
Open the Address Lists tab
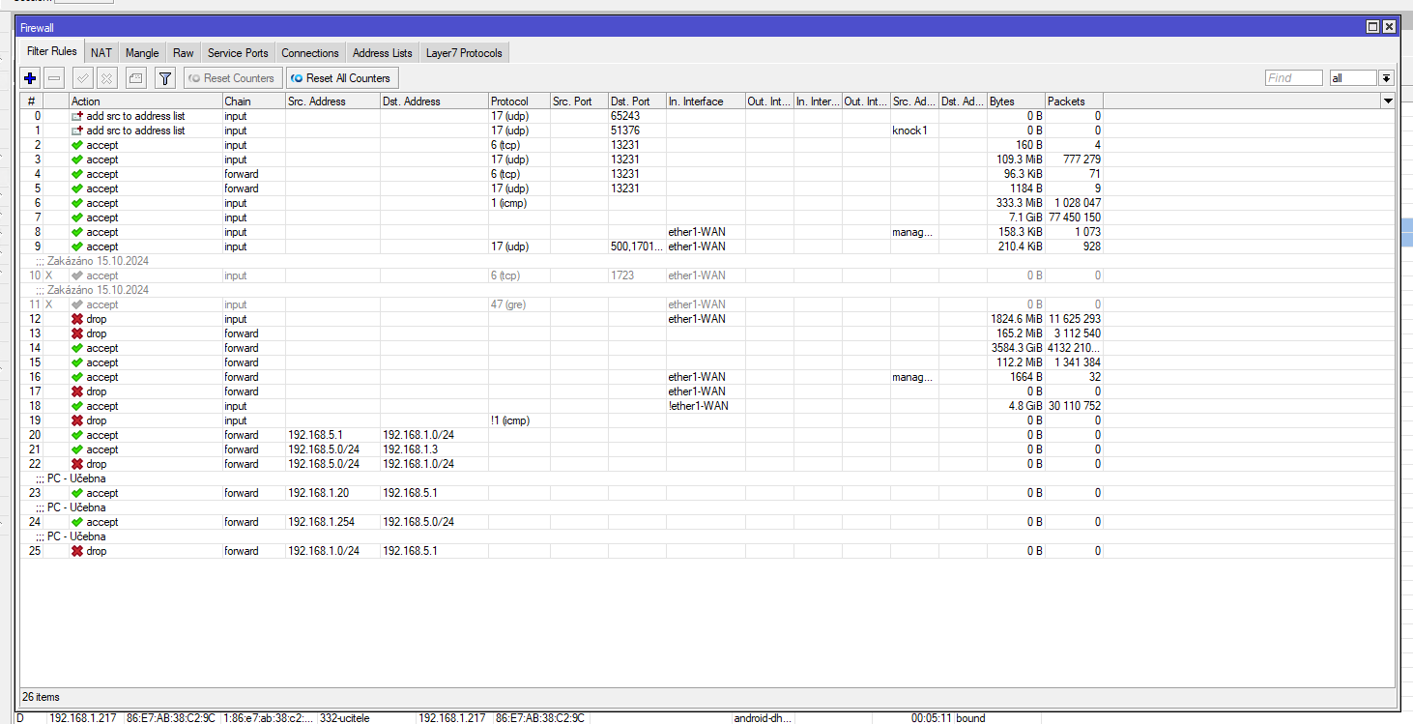tap(382, 53)
